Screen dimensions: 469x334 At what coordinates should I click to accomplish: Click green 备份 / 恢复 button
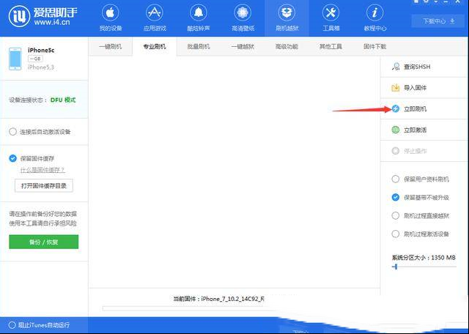44,242
